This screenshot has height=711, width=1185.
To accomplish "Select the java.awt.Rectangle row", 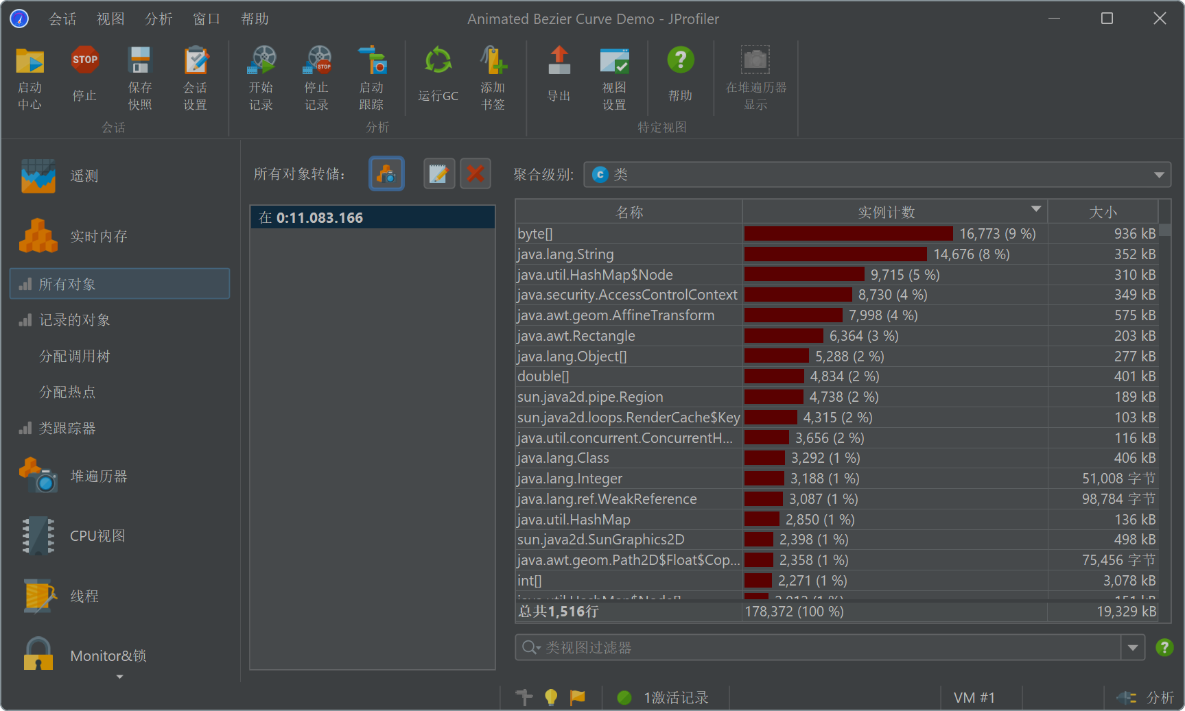I will tap(836, 336).
